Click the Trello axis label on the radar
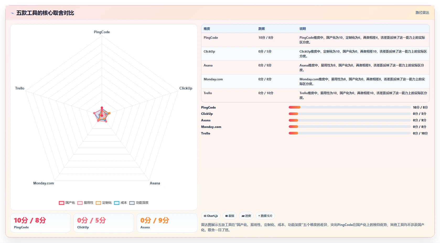 20,88
